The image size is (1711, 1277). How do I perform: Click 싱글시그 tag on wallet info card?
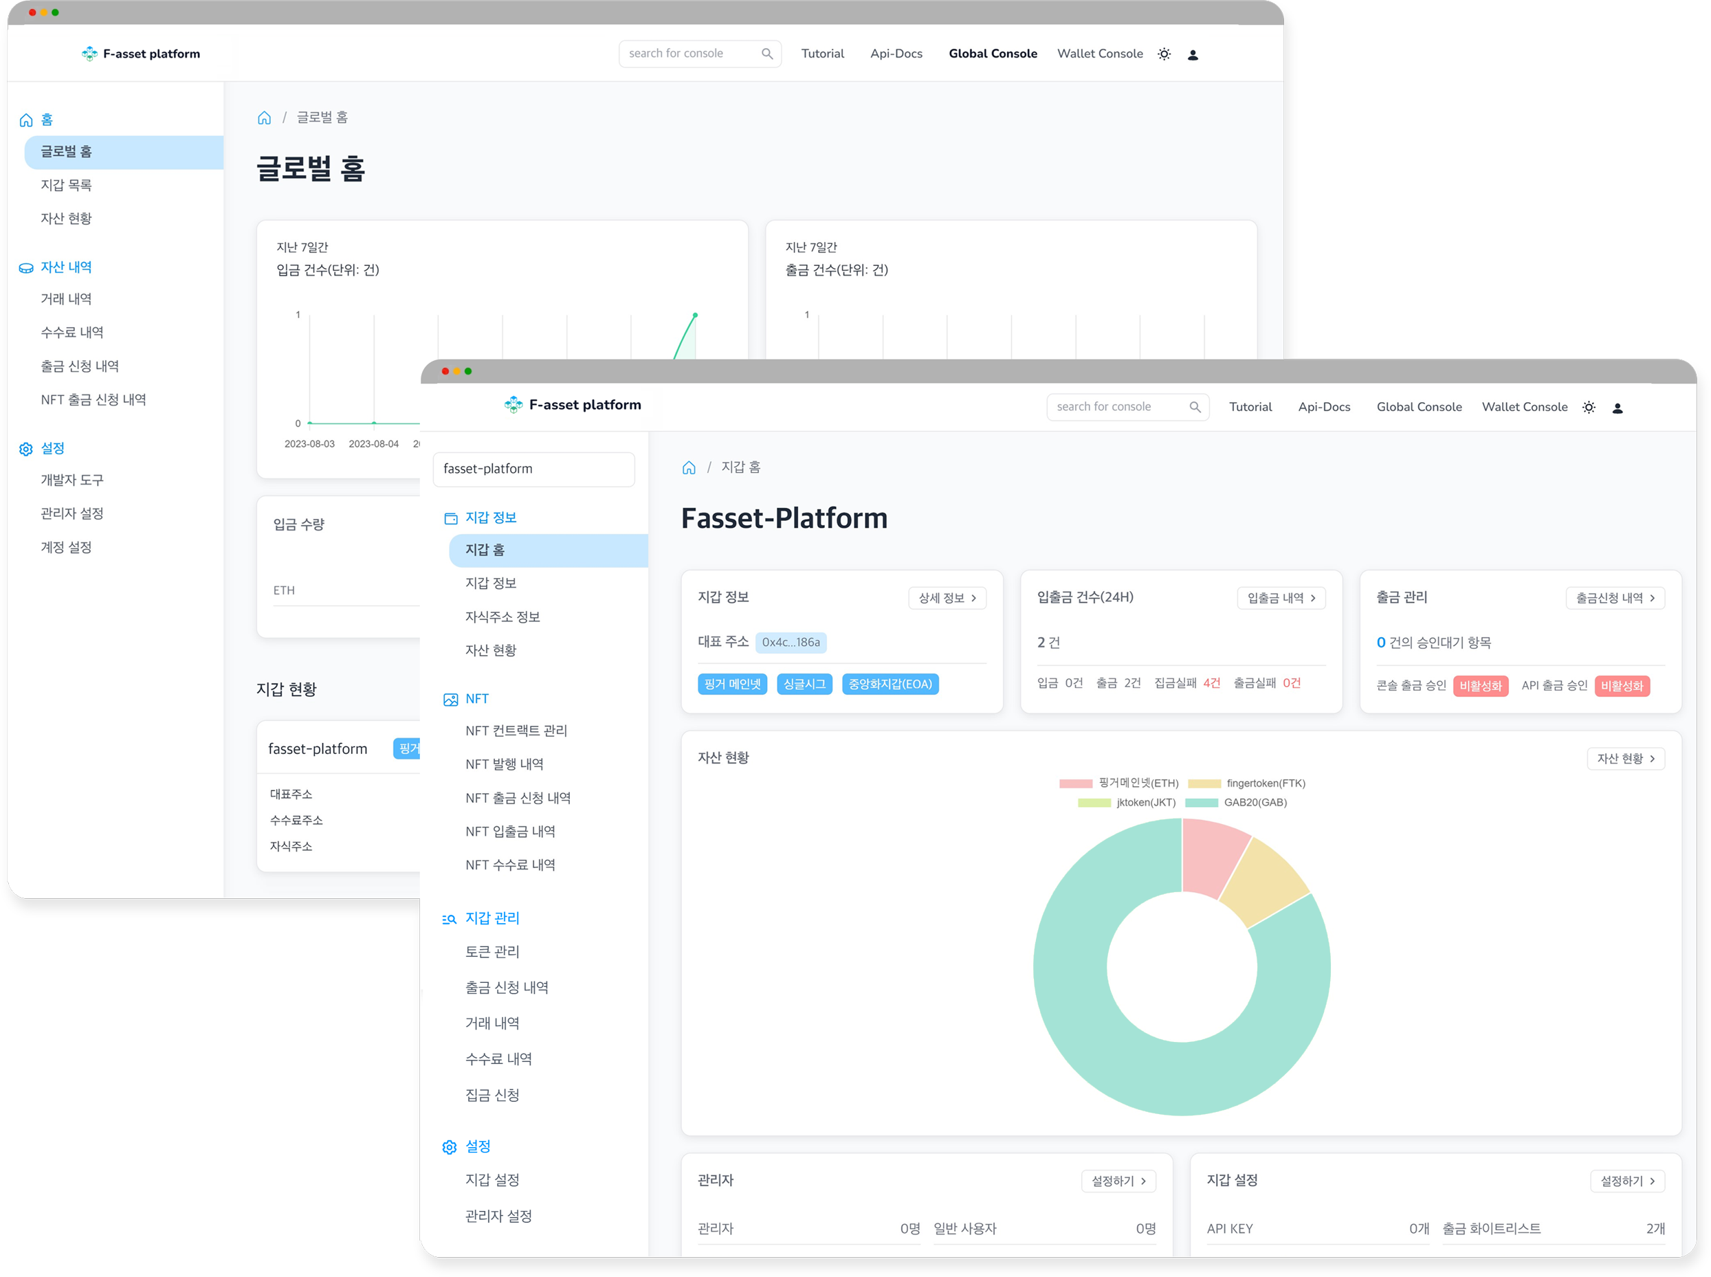804,685
